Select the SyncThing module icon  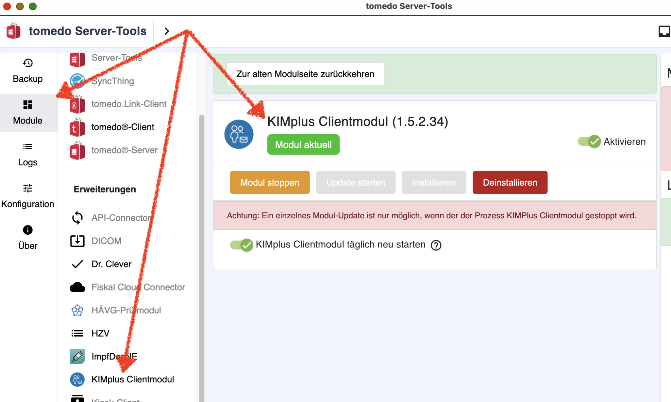(77, 81)
